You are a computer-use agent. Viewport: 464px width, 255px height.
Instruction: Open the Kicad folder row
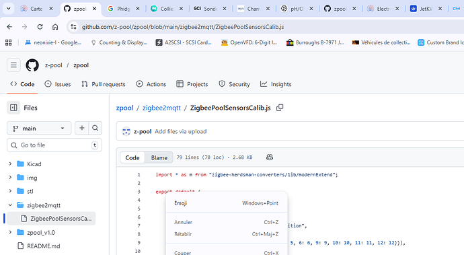[51, 163]
